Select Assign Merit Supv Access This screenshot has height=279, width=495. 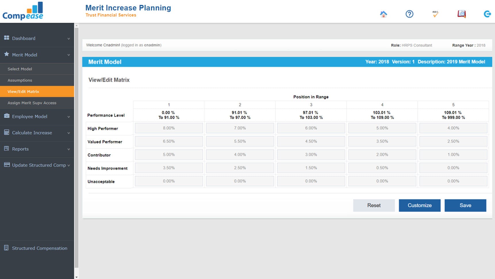(32, 103)
